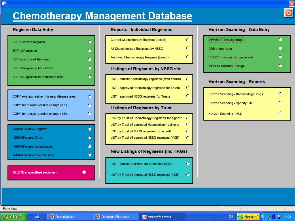The width and height of the screenshot is (295, 221).
Task: Select teal-box LIST by Trust approved NSSG (YCN)
Action: [x=188, y=175]
